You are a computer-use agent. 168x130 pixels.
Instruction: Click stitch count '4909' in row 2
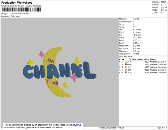(x=129, y=64)
